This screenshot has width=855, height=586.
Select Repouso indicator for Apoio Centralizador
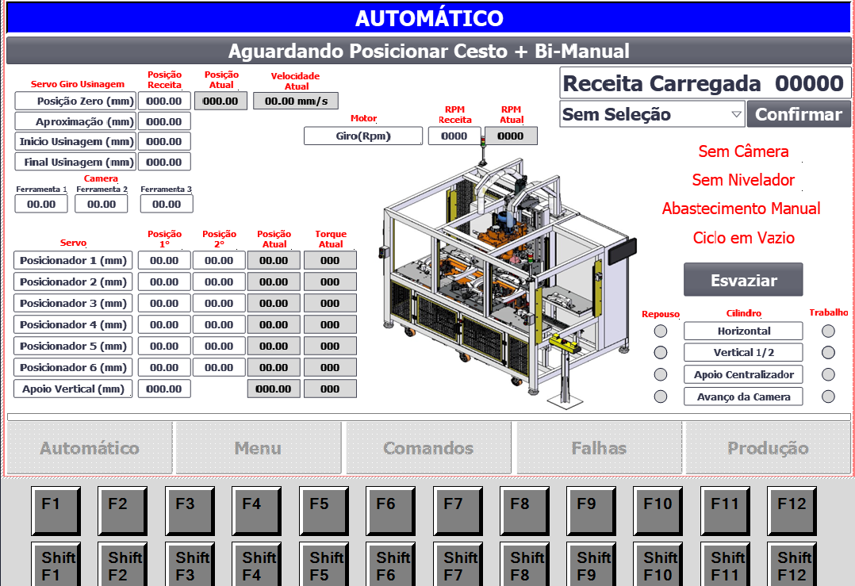pos(661,374)
